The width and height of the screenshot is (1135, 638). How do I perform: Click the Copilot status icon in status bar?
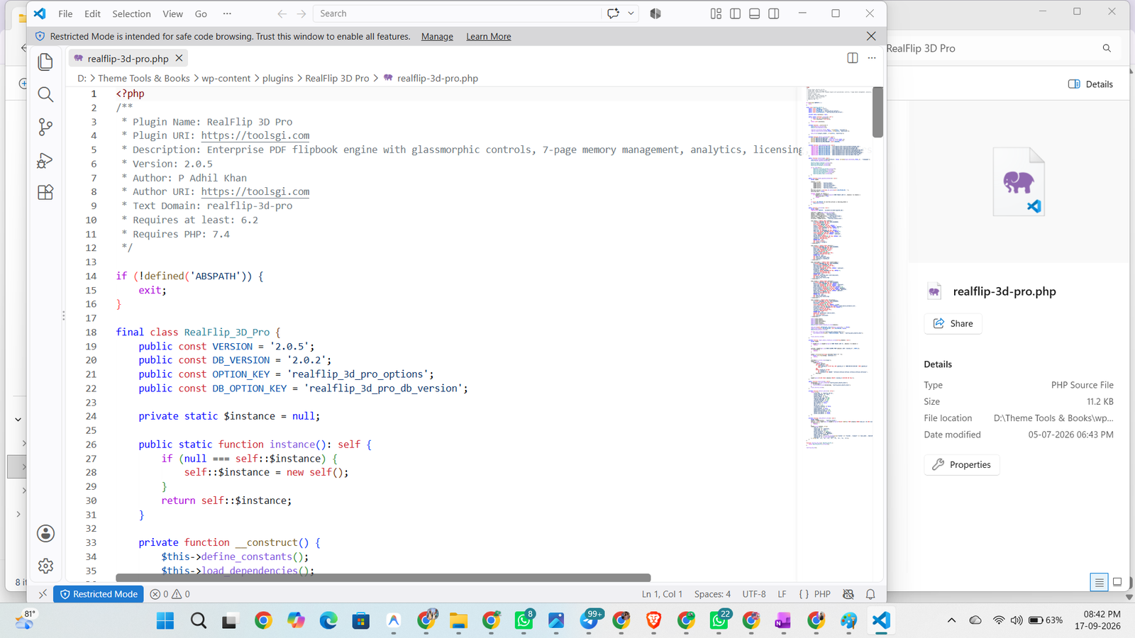pyautogui.click(x=848, y=594)
